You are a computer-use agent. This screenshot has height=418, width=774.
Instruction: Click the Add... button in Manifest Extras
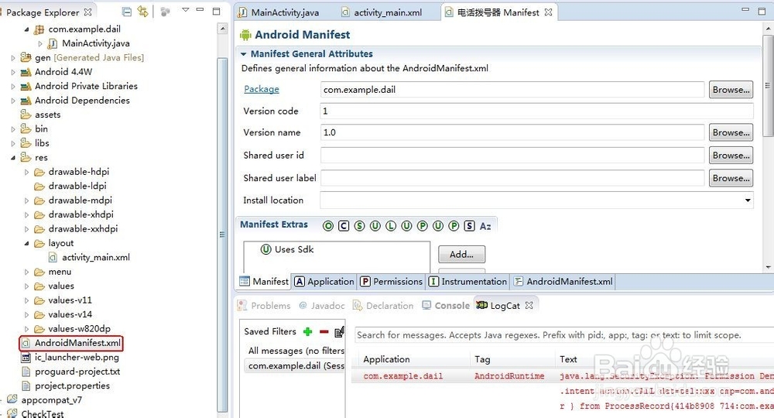click(x=461, y=254)
